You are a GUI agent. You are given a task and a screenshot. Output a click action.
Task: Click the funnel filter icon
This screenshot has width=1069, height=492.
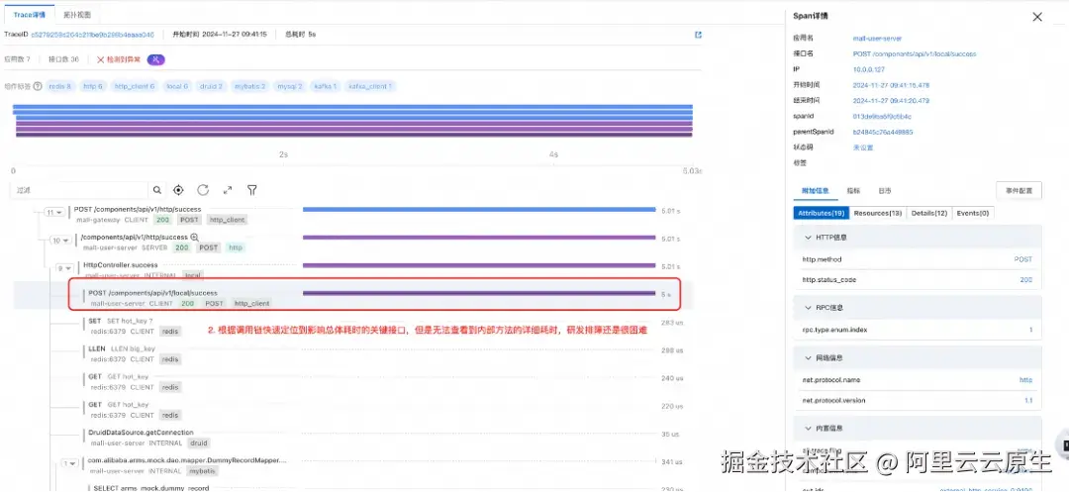pyautogui.click(x=251, y=190)
